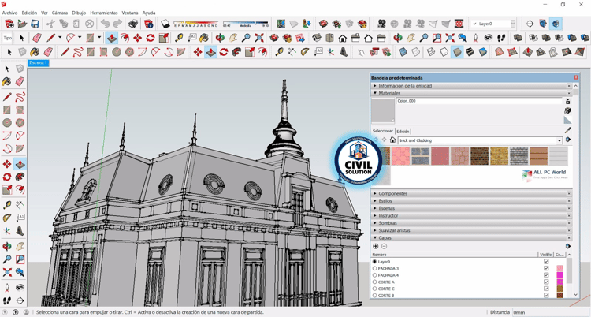Collapse the Materiales panel
Viewport: 591px width, 317px height.
(x=471, y=93)
